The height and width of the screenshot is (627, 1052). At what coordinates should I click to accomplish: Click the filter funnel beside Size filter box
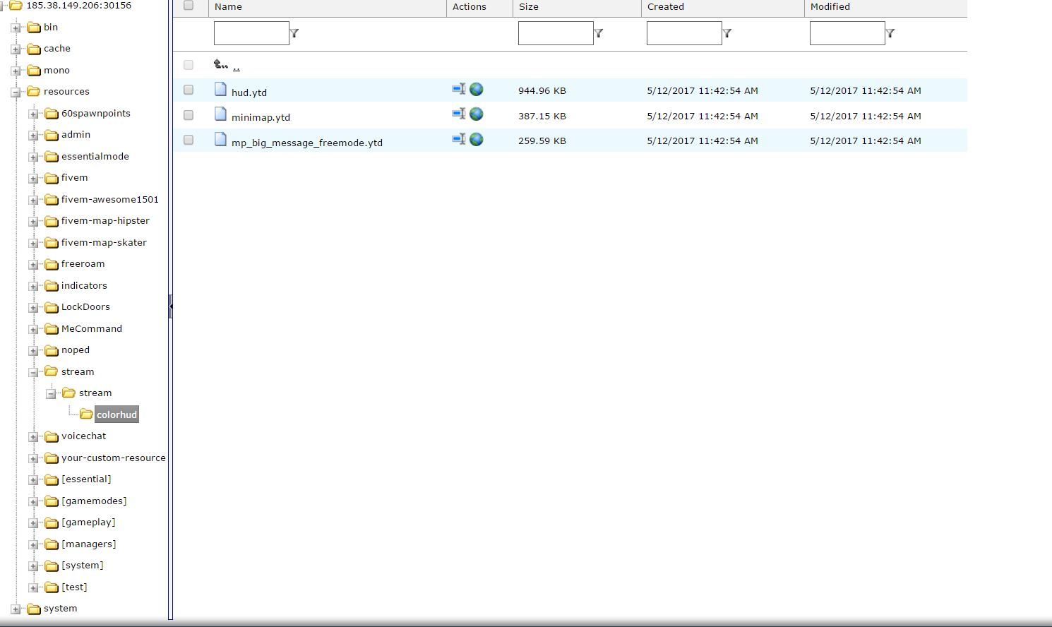[599, 33]
